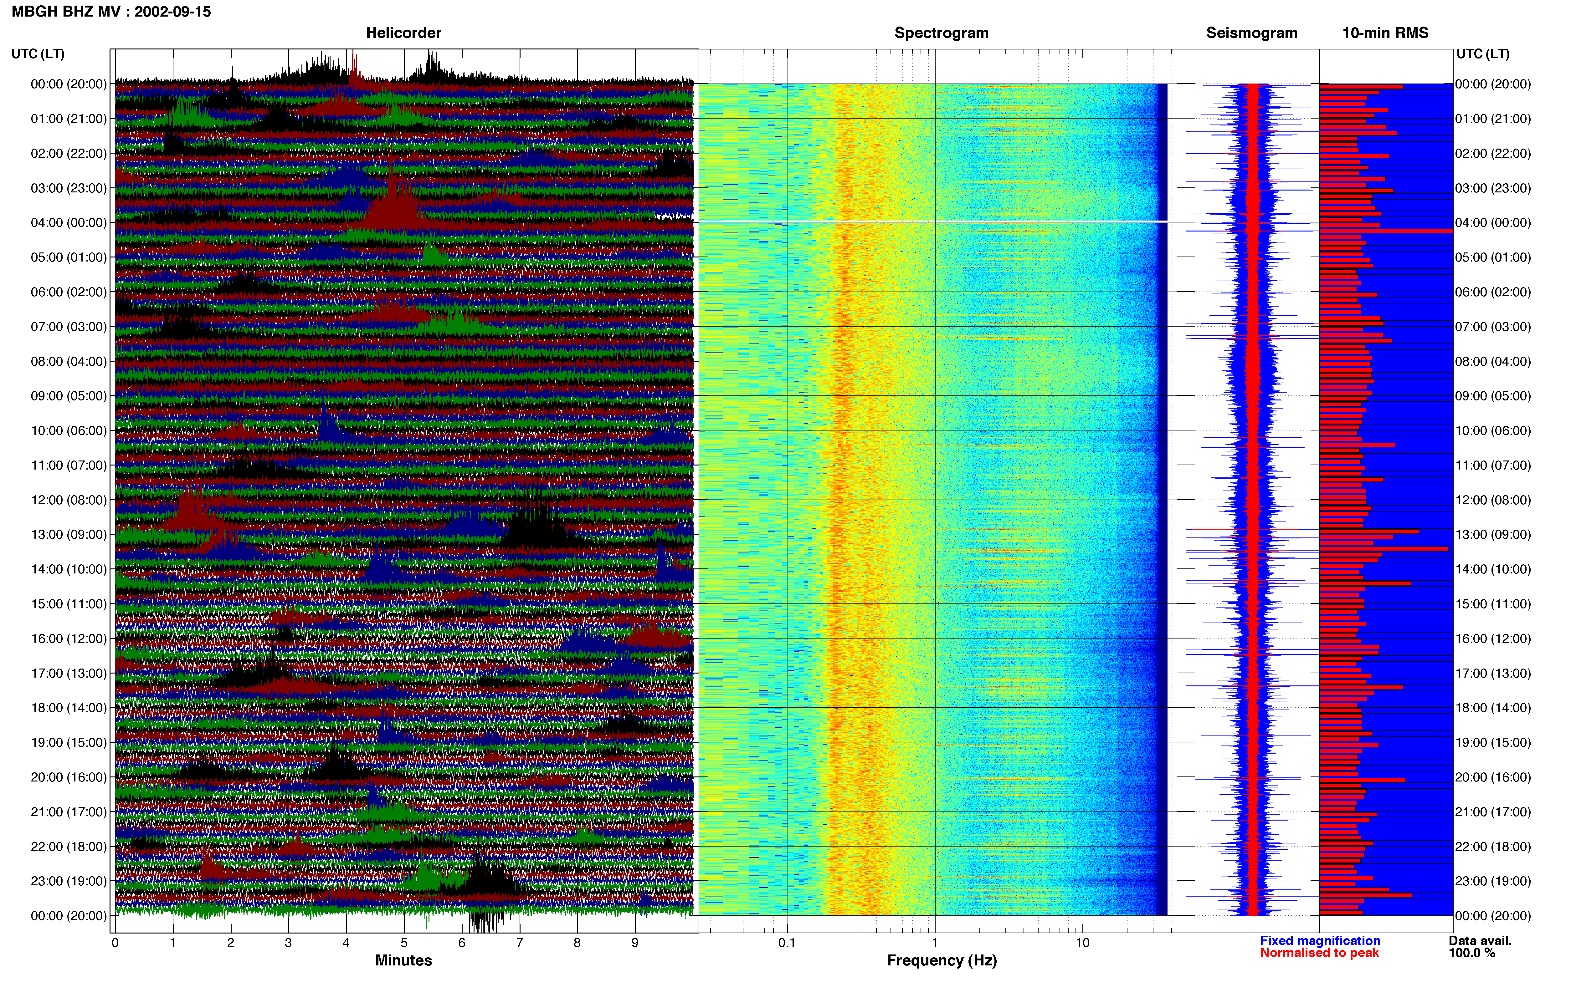This screenshot has height=982, width=1571.
Task: Click the 'Fixed magnification' legend text
Action: [1320, 940]
